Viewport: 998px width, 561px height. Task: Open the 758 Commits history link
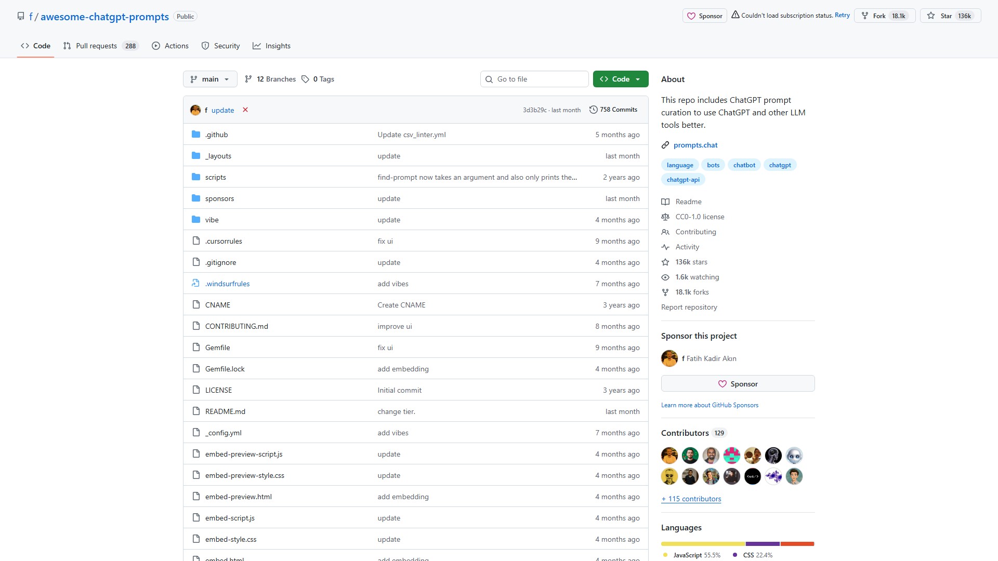pos(613,110)
